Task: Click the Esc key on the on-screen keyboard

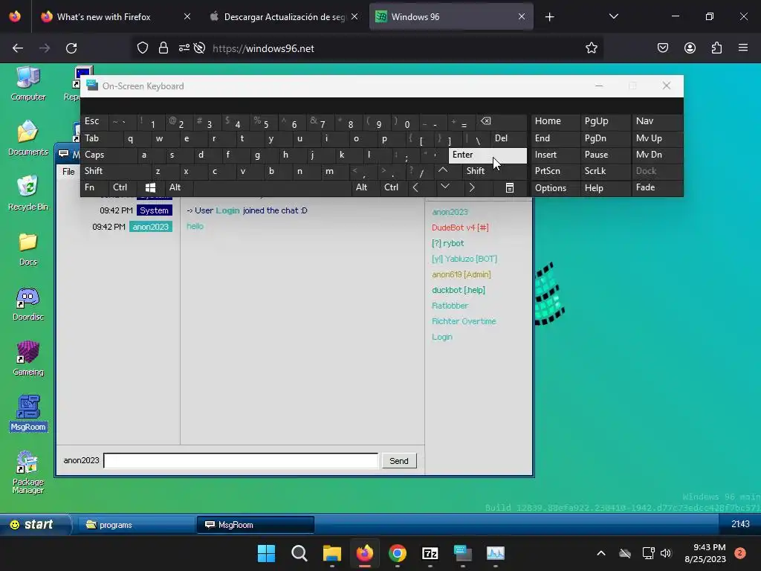Action: pyautogui.click(x=95, y=121)
